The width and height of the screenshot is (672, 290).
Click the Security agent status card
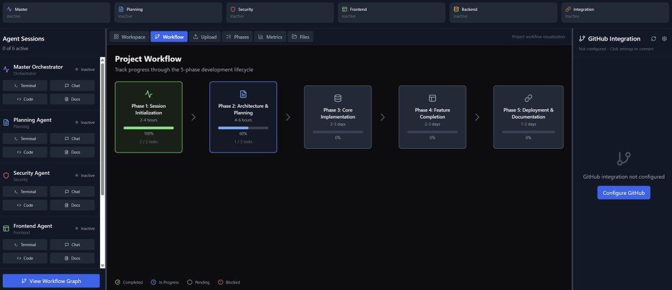pyautogui.click(x=279, y=12)
